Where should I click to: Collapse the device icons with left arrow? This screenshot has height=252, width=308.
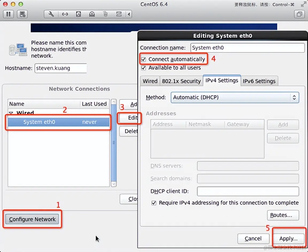click(x=129, y=14)
